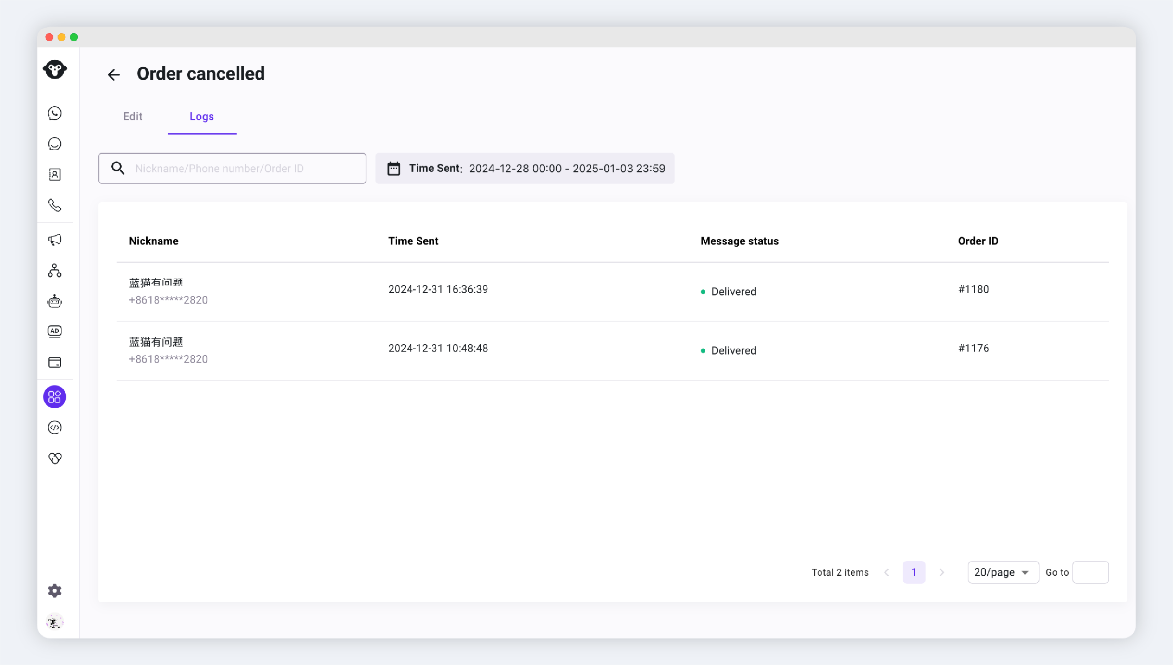
Task: Open the settings gear in sidebar
Action: (x=55, y=591)
